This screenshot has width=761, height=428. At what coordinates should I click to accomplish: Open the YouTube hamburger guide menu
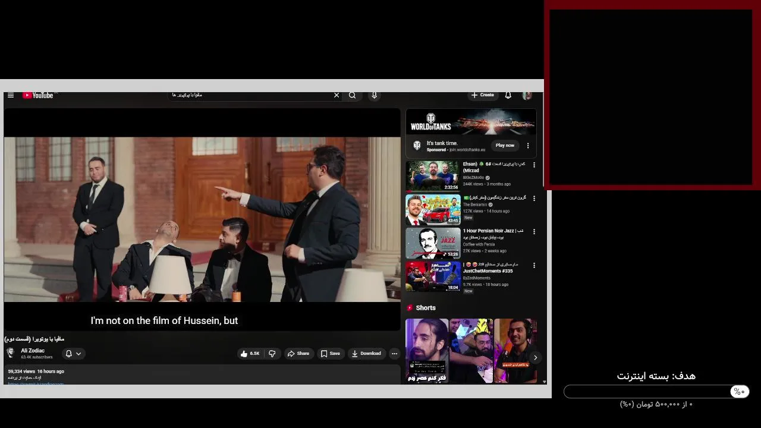11,95
